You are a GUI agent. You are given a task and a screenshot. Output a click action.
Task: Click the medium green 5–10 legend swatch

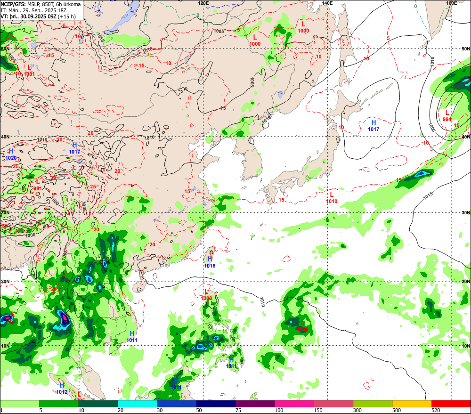point(59,404)
